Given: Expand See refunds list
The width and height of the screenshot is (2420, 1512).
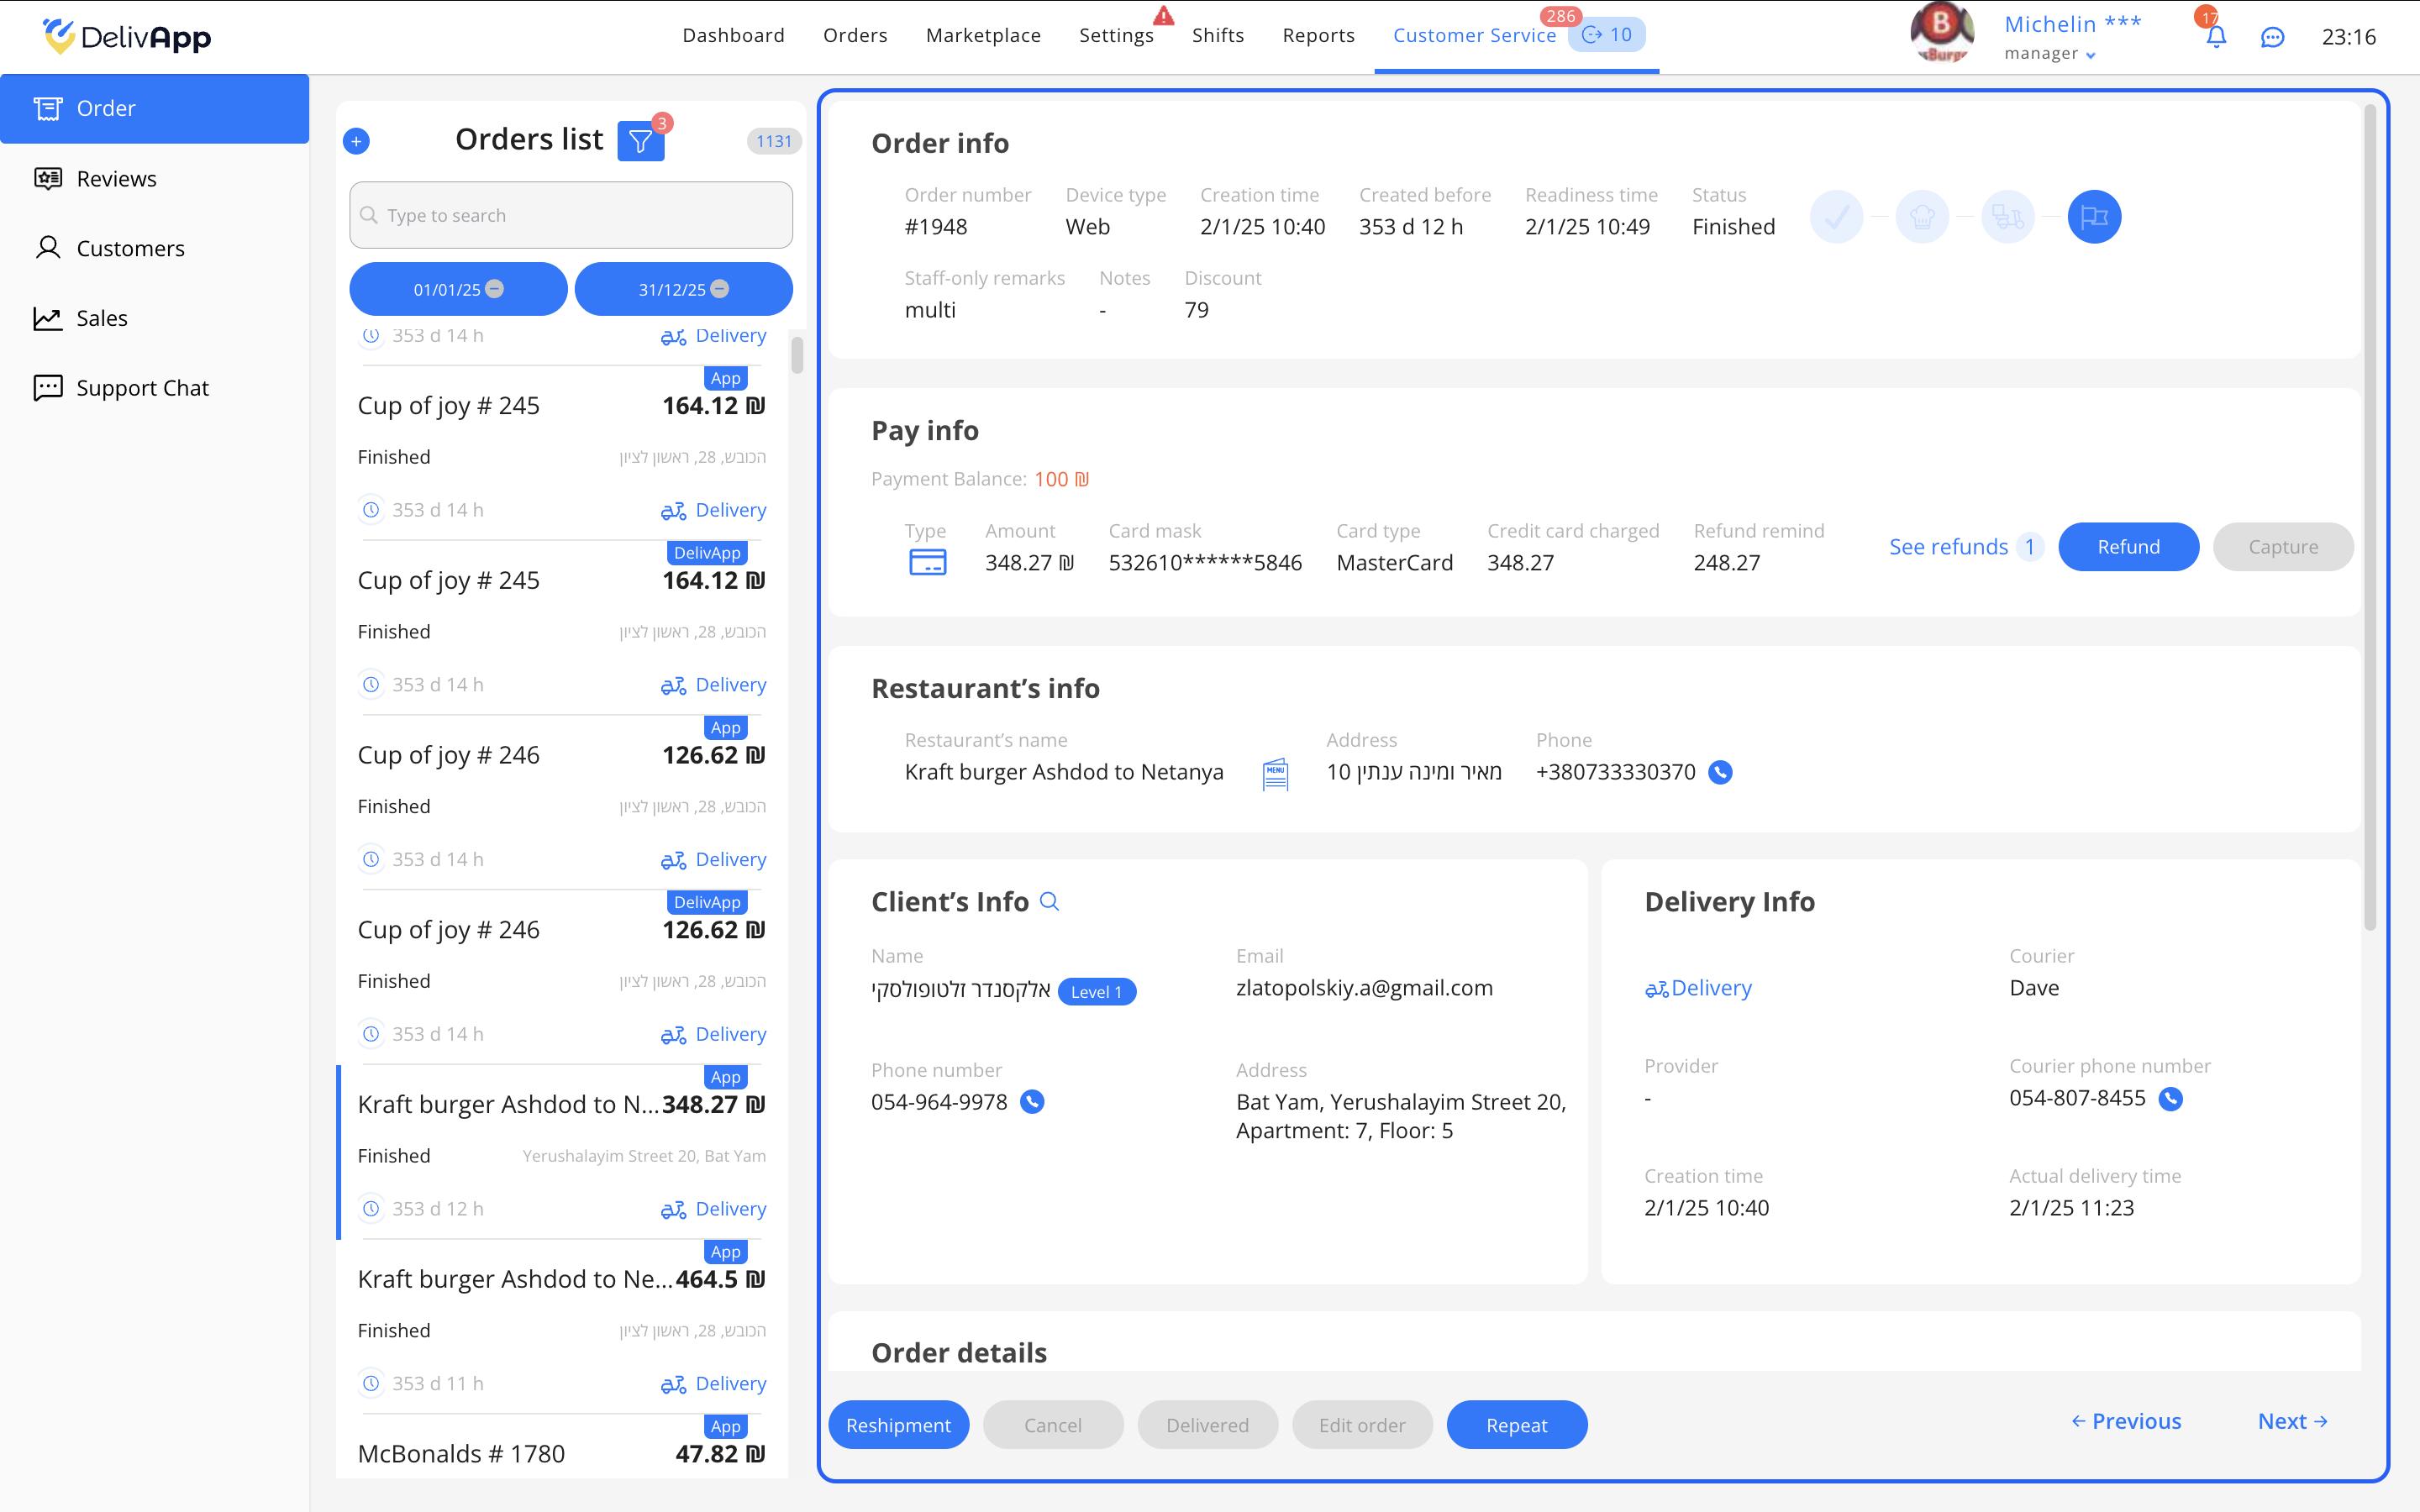Looking at the screenshot, I should pos(1948,547).
